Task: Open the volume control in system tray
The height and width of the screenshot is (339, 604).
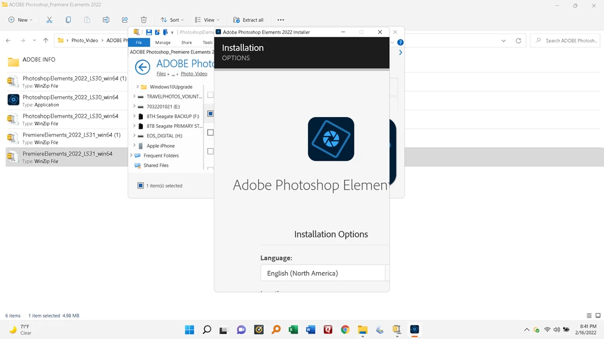Action: pos(556,330)
